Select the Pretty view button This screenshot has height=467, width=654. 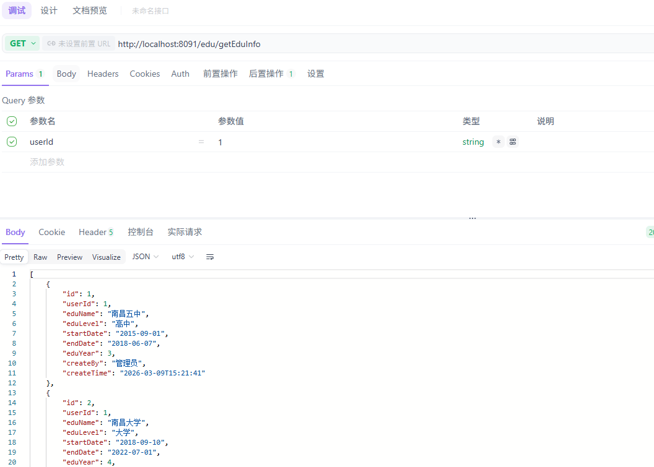tap(14, 257)
